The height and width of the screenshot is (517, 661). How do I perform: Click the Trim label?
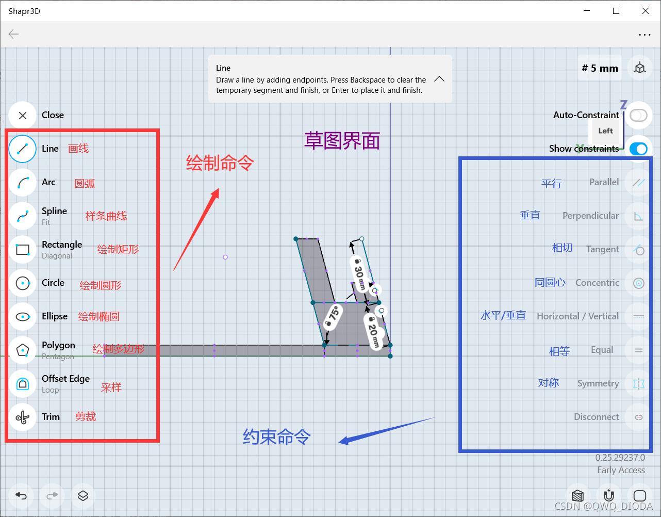51,417
